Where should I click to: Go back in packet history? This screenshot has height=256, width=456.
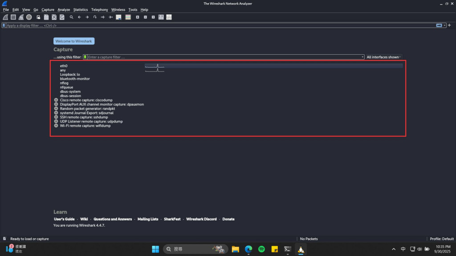tap(79, 17)
